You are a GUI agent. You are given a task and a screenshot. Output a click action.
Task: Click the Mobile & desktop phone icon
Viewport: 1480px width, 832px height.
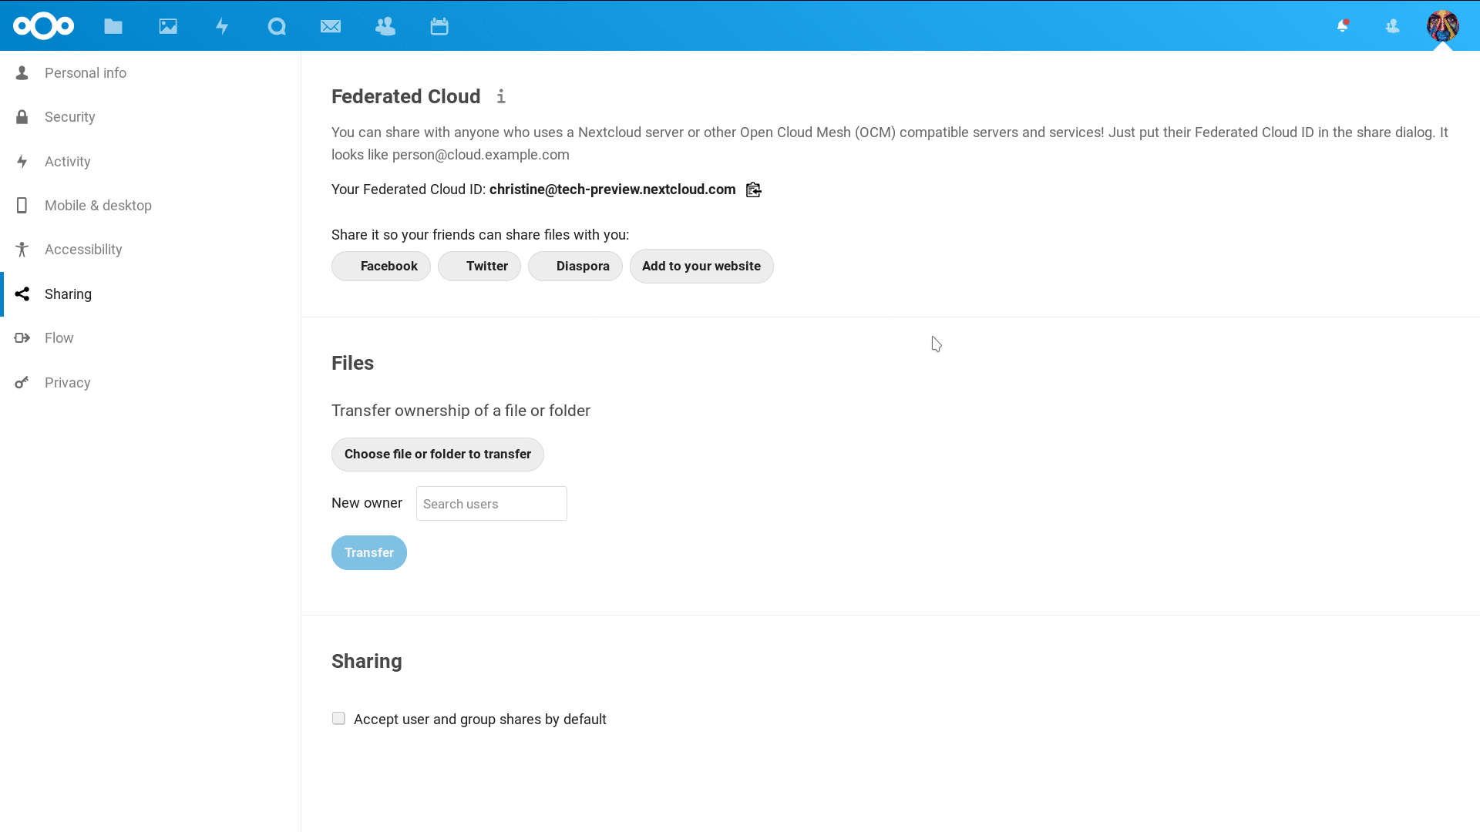pos(22,206)
